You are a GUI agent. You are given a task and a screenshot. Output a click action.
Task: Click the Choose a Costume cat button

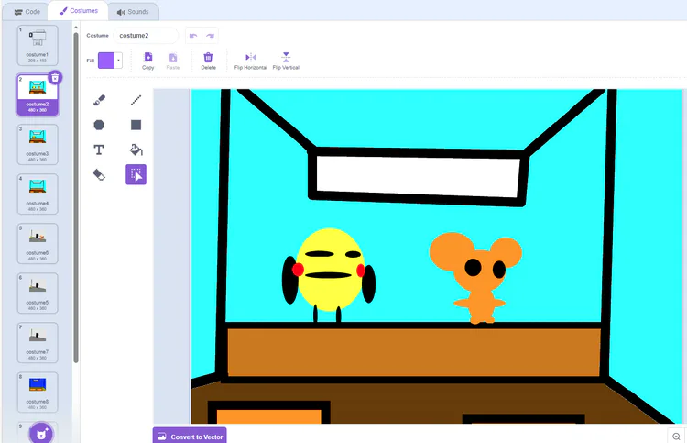click(41, 434)
